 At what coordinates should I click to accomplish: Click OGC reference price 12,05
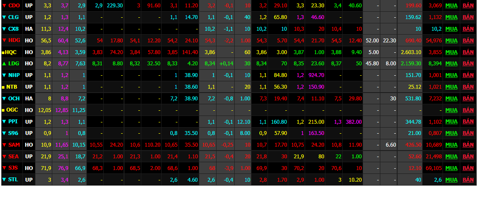click(44, 110)
